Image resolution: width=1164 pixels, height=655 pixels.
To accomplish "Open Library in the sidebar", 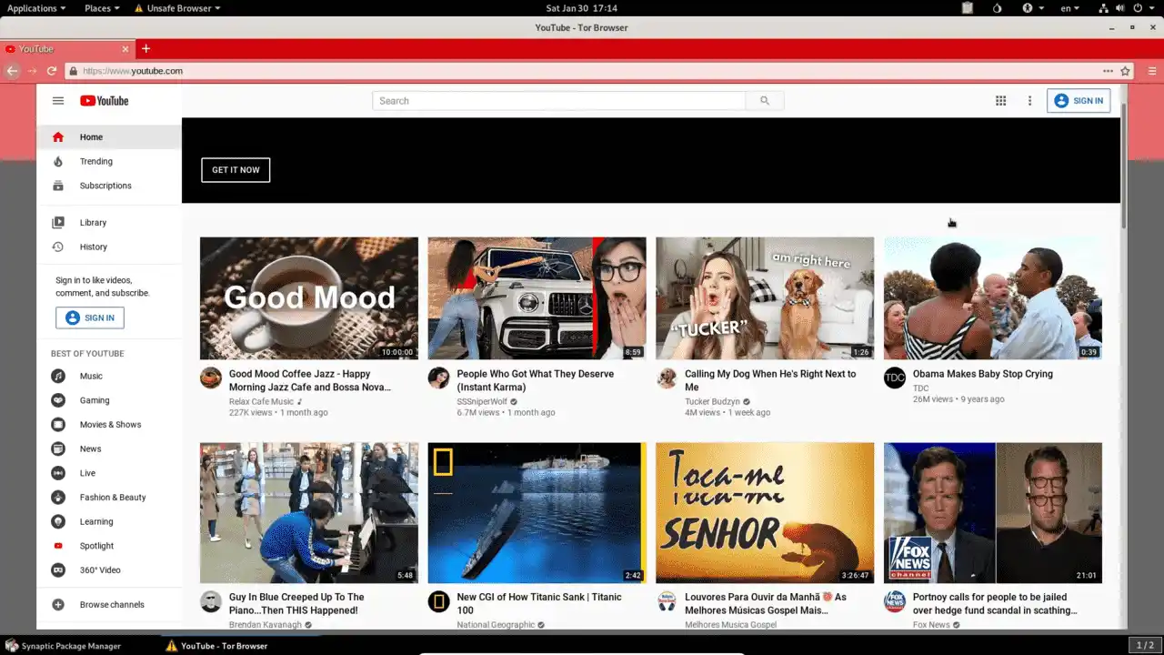I will [109, 223].
